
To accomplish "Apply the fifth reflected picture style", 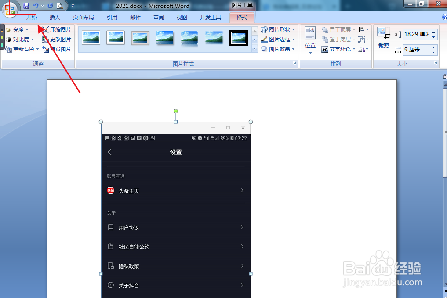I will 189,38.
